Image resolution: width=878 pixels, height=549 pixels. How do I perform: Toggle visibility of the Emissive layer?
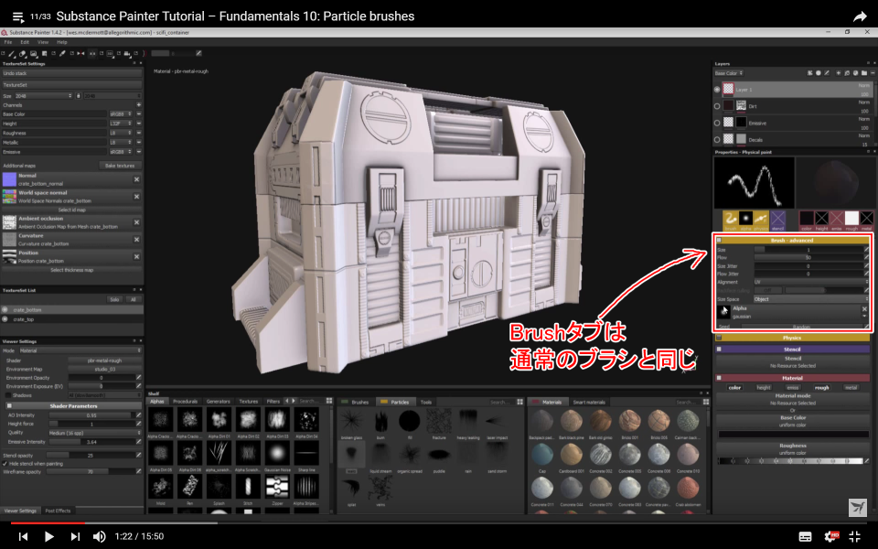coord(717,123)
